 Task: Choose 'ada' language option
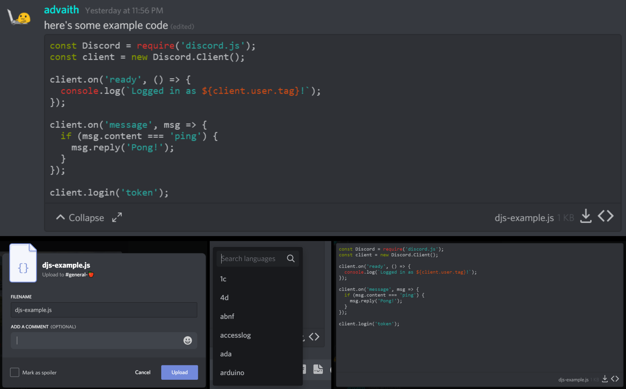pos(226,354)
